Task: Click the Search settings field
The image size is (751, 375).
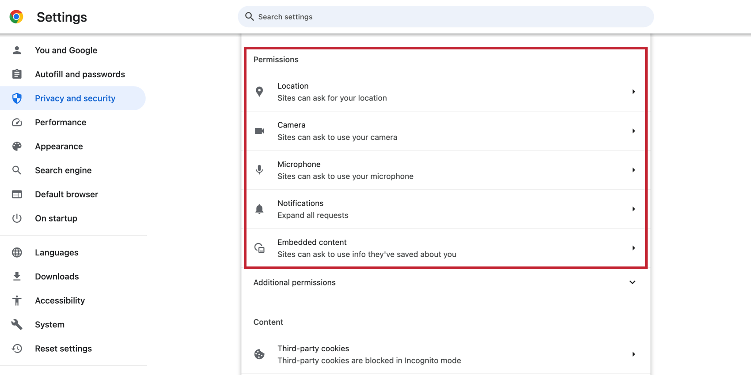Action: (x=446, y=16)
